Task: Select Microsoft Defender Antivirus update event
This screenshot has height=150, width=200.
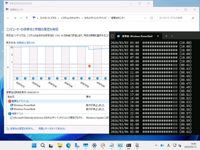Action: point(58,118)
